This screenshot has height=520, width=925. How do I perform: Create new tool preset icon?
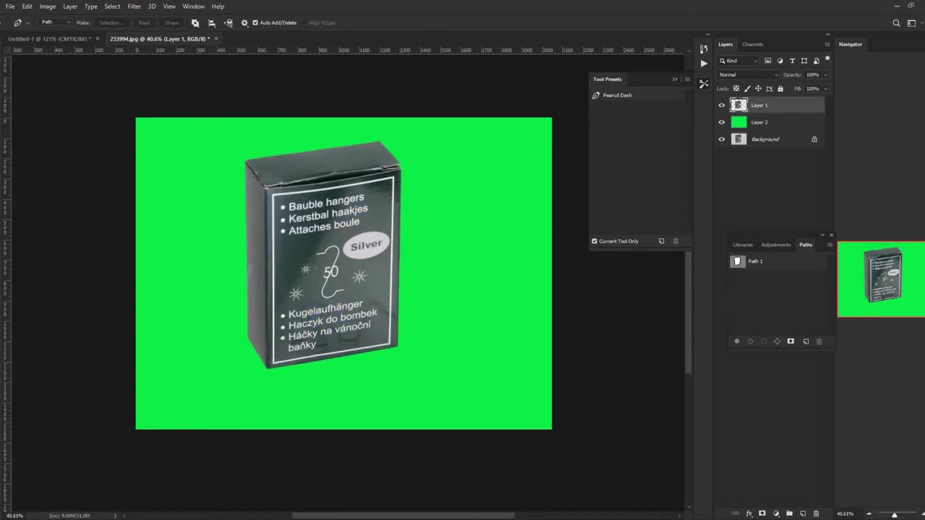click(661, 241)
